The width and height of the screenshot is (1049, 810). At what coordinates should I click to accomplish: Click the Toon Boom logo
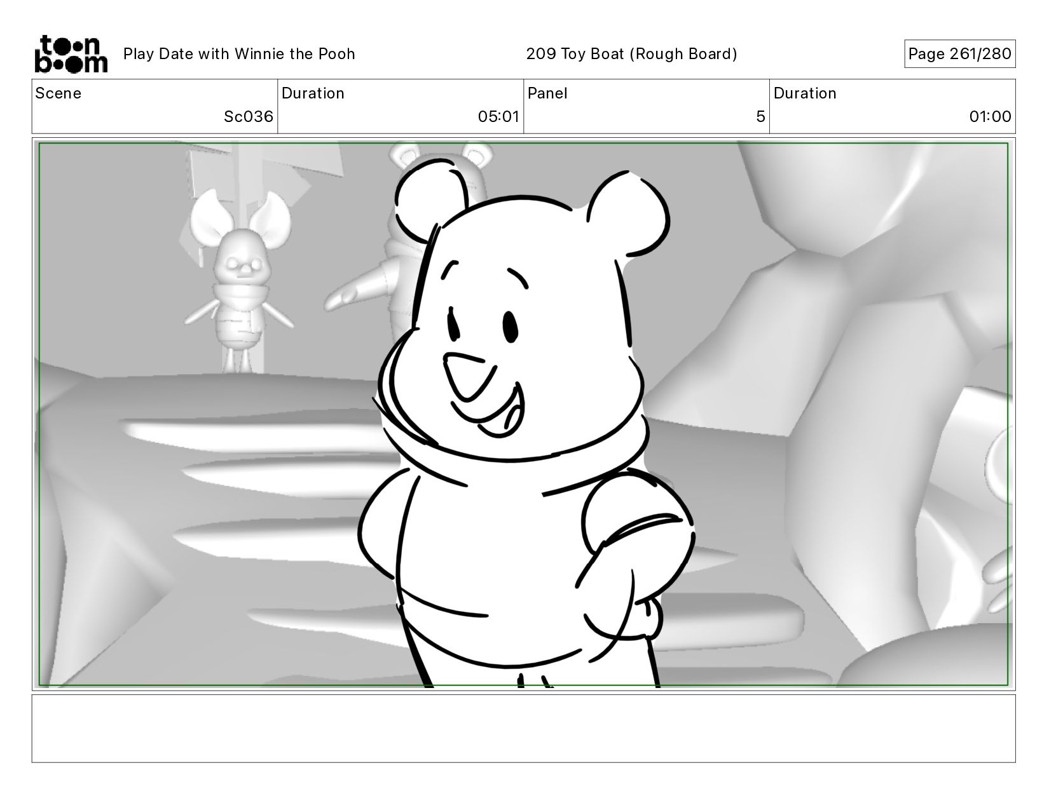[71, 54]
